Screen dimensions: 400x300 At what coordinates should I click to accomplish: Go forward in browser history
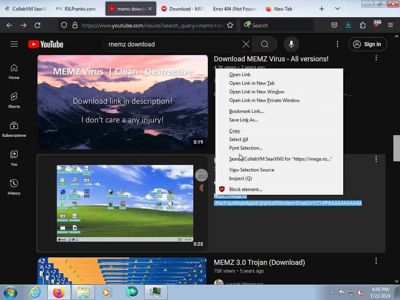click(x=23, y=25)
